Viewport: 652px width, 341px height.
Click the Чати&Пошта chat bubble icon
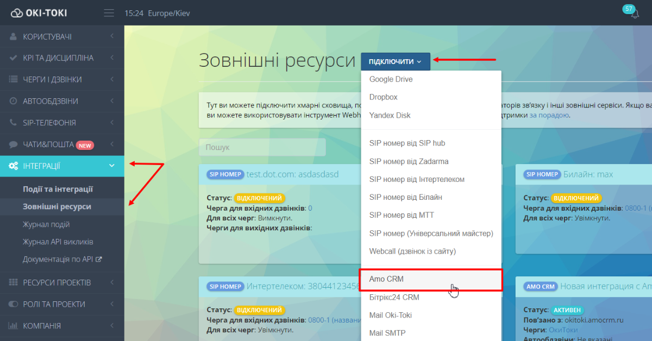pyautogui.click(x=14, y=144)
